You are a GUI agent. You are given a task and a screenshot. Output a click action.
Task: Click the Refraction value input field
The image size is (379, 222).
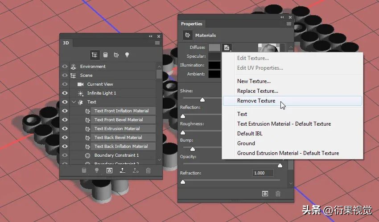click(x=264, y=173)
